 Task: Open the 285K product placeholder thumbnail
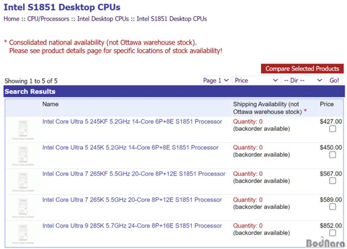click(x=23, y=234)
